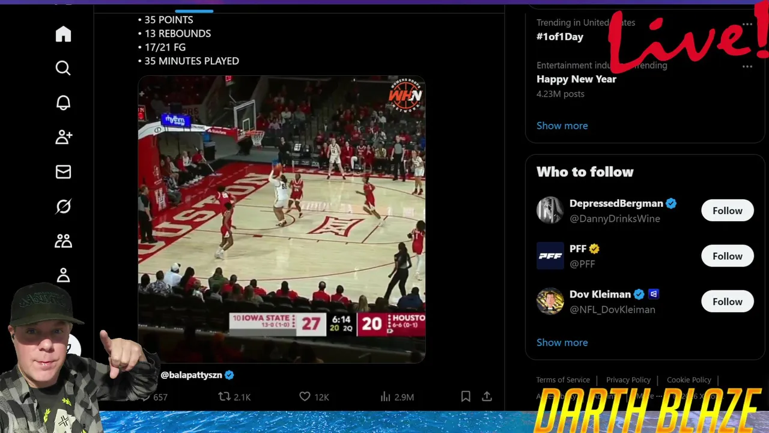Click the affiliate badge next to Dov Kleiman
Screen dimensions: 769x433
click(654, 294)
